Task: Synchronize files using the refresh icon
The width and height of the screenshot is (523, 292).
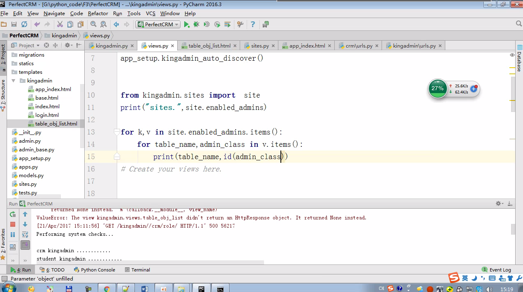Action: click(24, 25)
